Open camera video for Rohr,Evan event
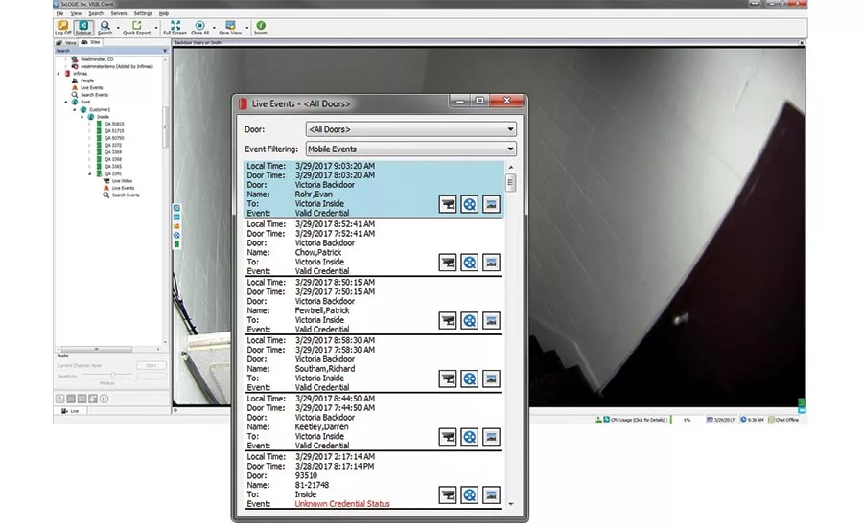This screenshot has height=527, width=863. click(x=448, y=204)
